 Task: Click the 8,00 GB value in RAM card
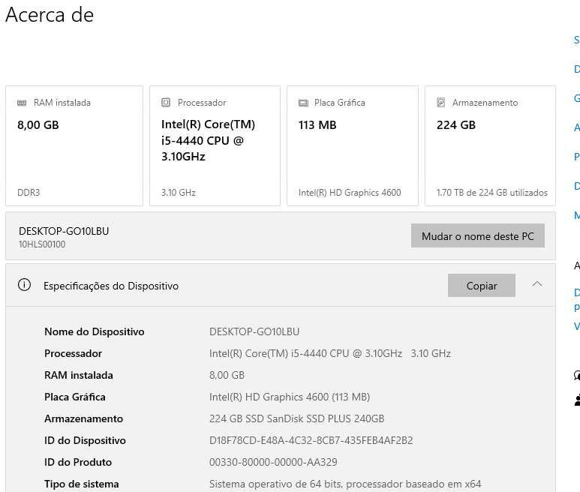coord(38,125)
